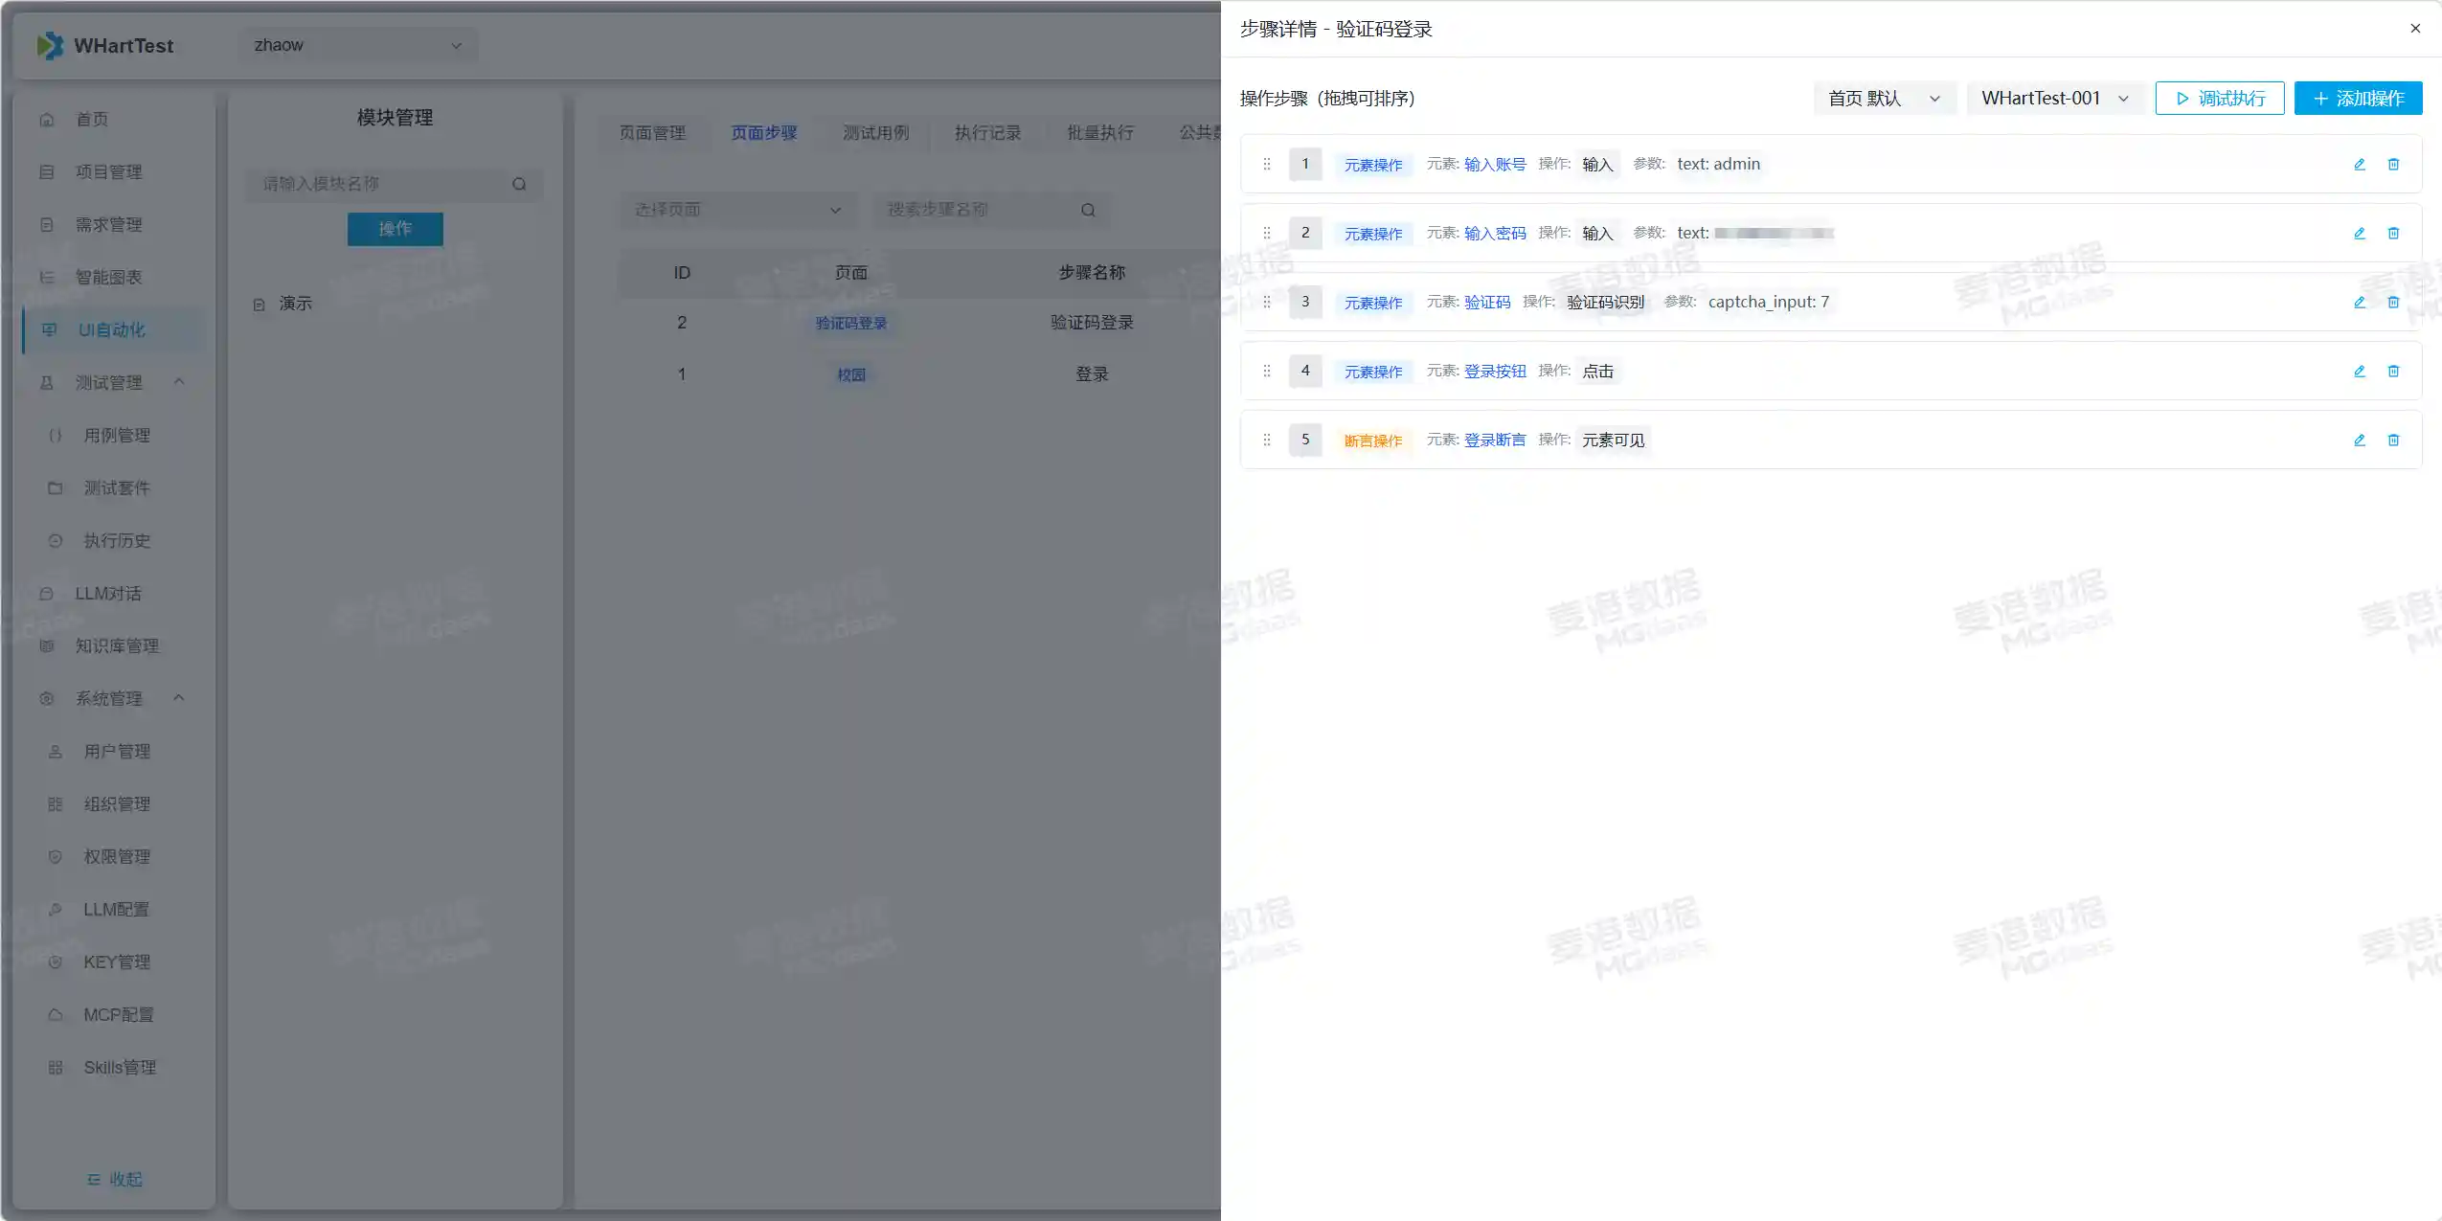The image size is (2442, 1221).
Task: Click the drag handle of step 1
Action: point(1266,165)
